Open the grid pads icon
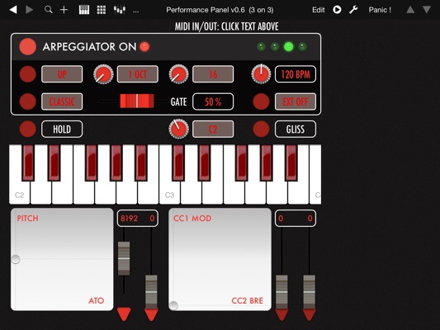440x330 pixels. pos(102,10)
